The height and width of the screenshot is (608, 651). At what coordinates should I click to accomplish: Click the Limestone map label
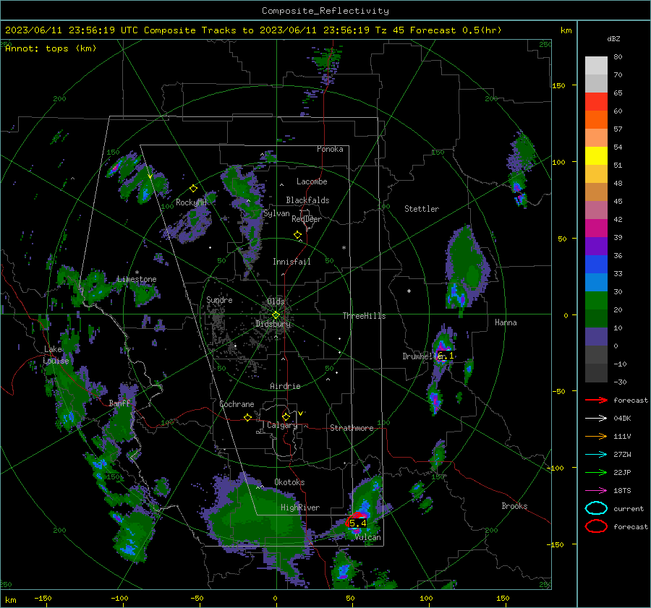click(x=137, y=279)
